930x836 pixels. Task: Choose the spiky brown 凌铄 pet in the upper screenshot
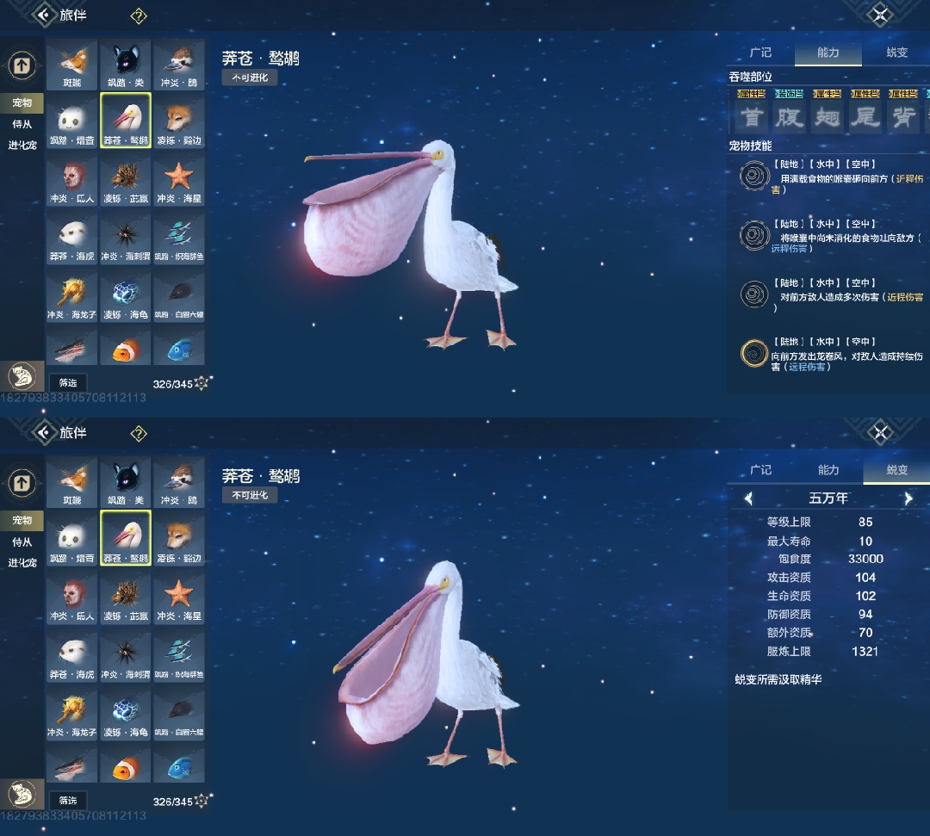pos(126,180)
